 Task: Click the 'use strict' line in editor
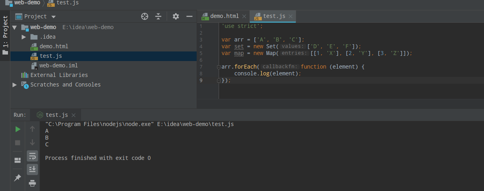coord(243,26)
